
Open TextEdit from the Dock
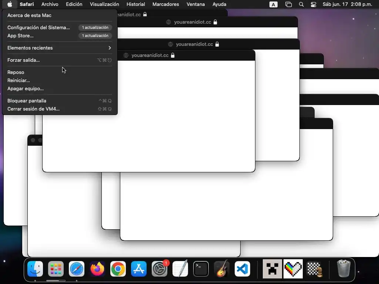tap(180, 269)
